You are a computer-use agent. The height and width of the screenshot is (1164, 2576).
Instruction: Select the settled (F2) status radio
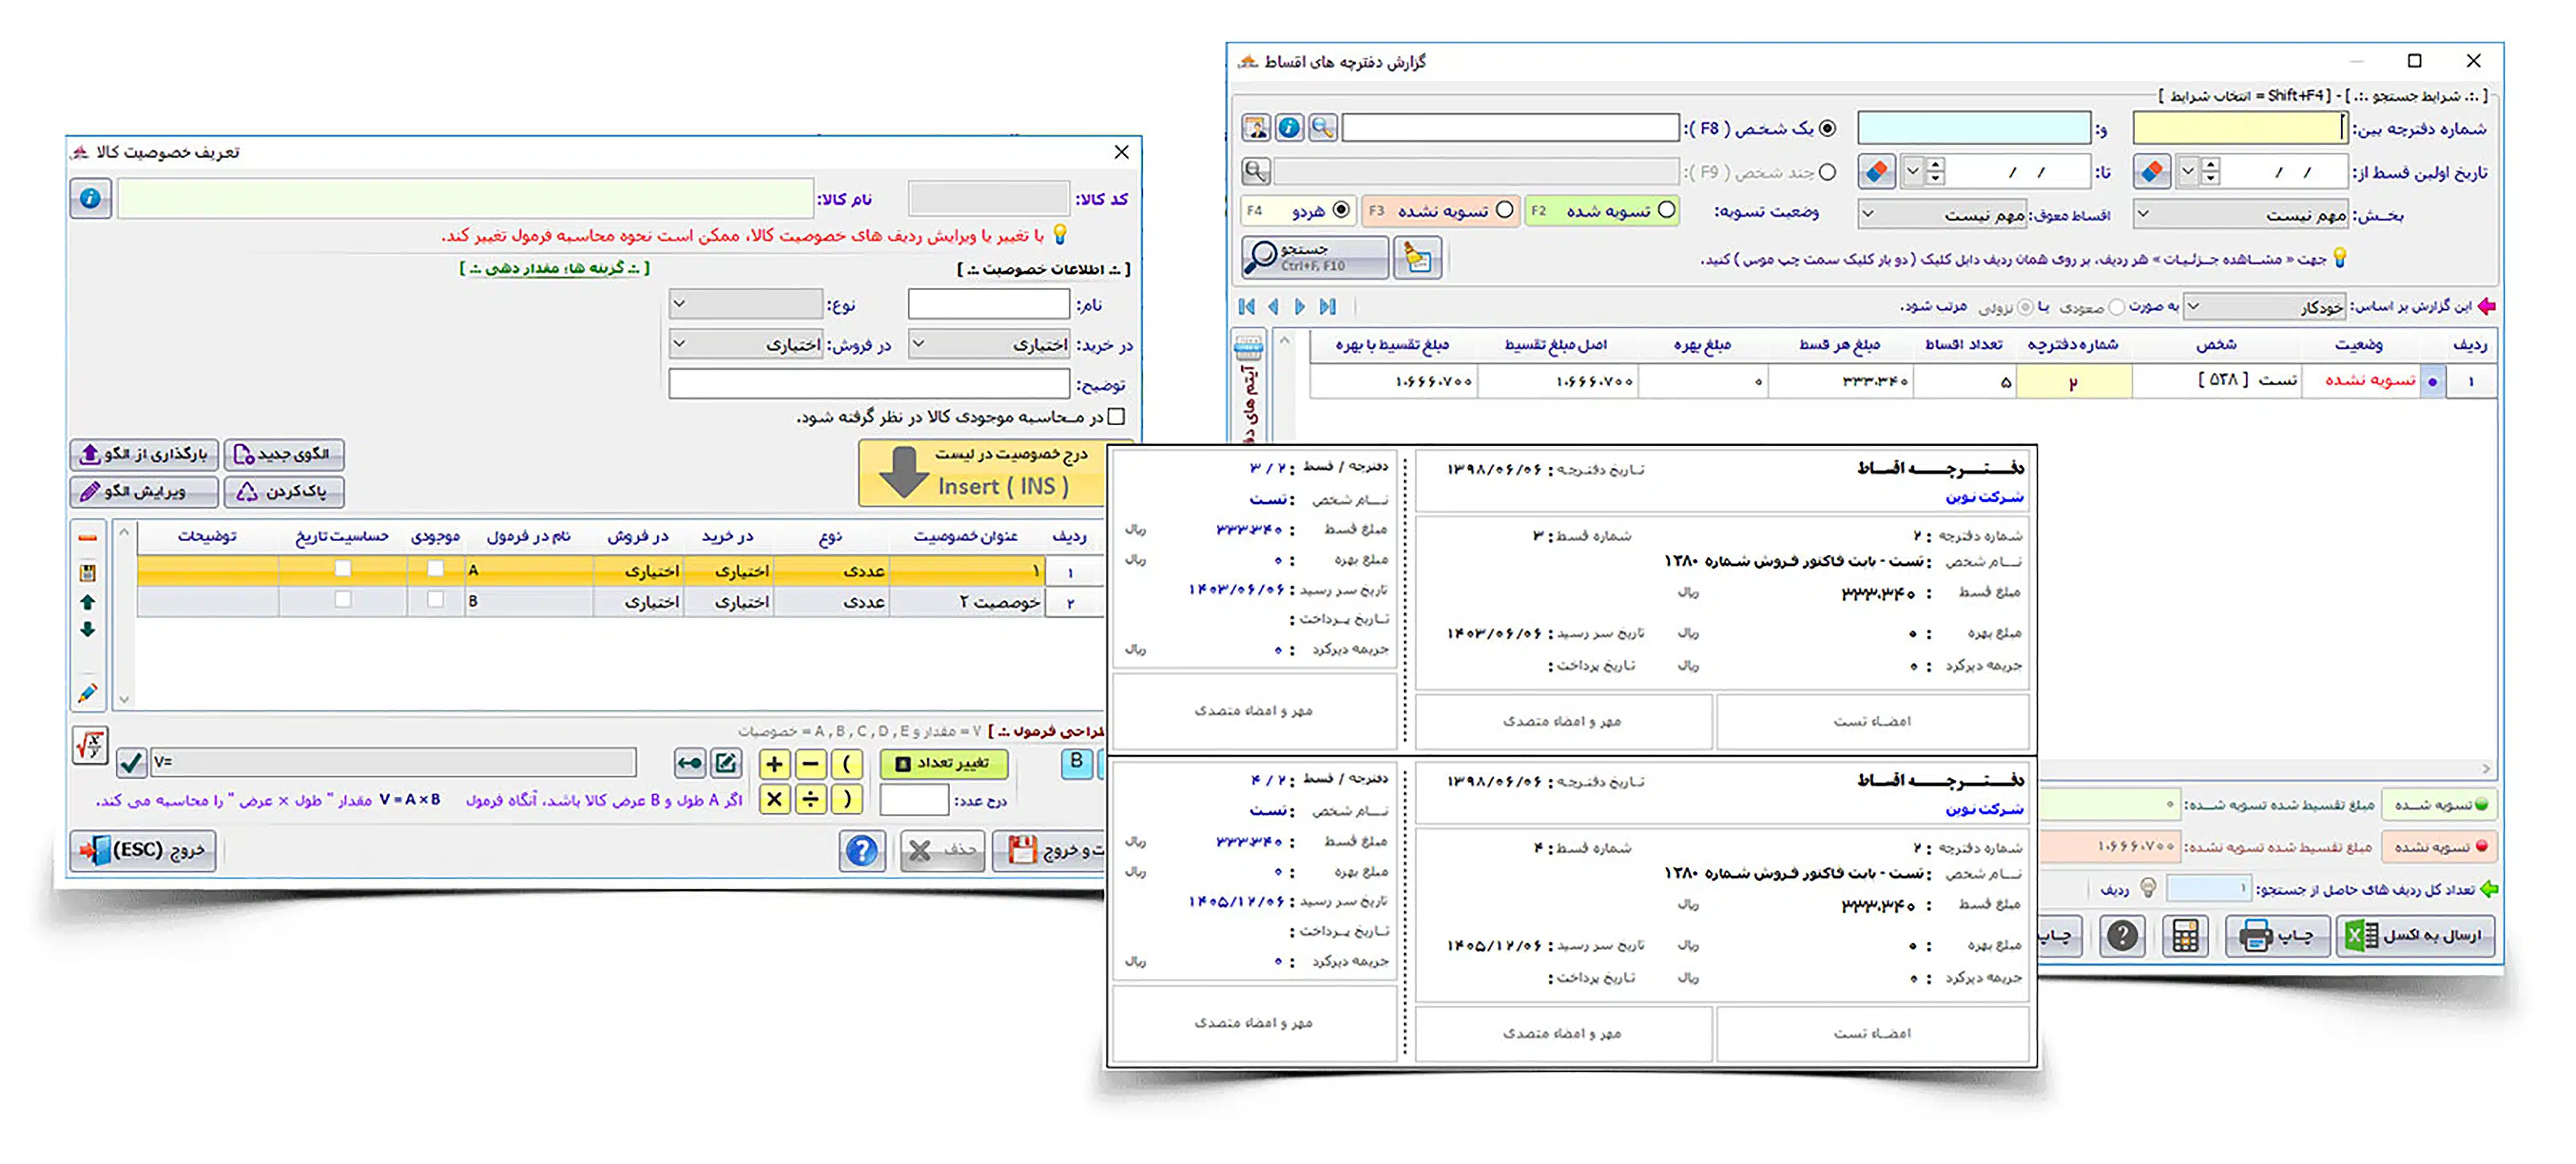1666,210
